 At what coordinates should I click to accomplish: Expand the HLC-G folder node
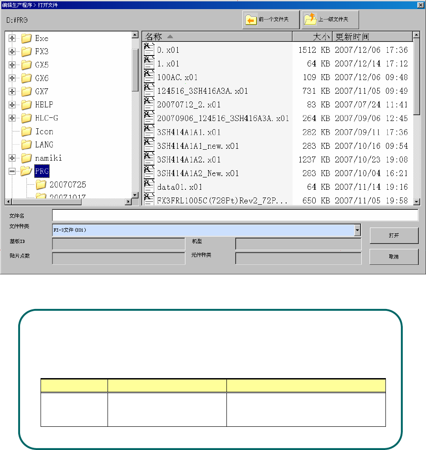[12, 118]
